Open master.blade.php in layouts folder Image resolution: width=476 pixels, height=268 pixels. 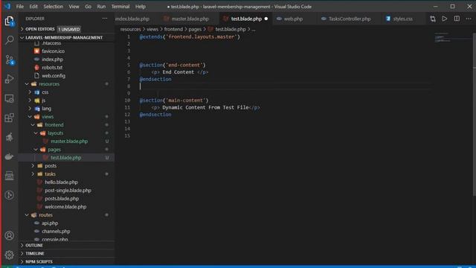pos(69,141)
